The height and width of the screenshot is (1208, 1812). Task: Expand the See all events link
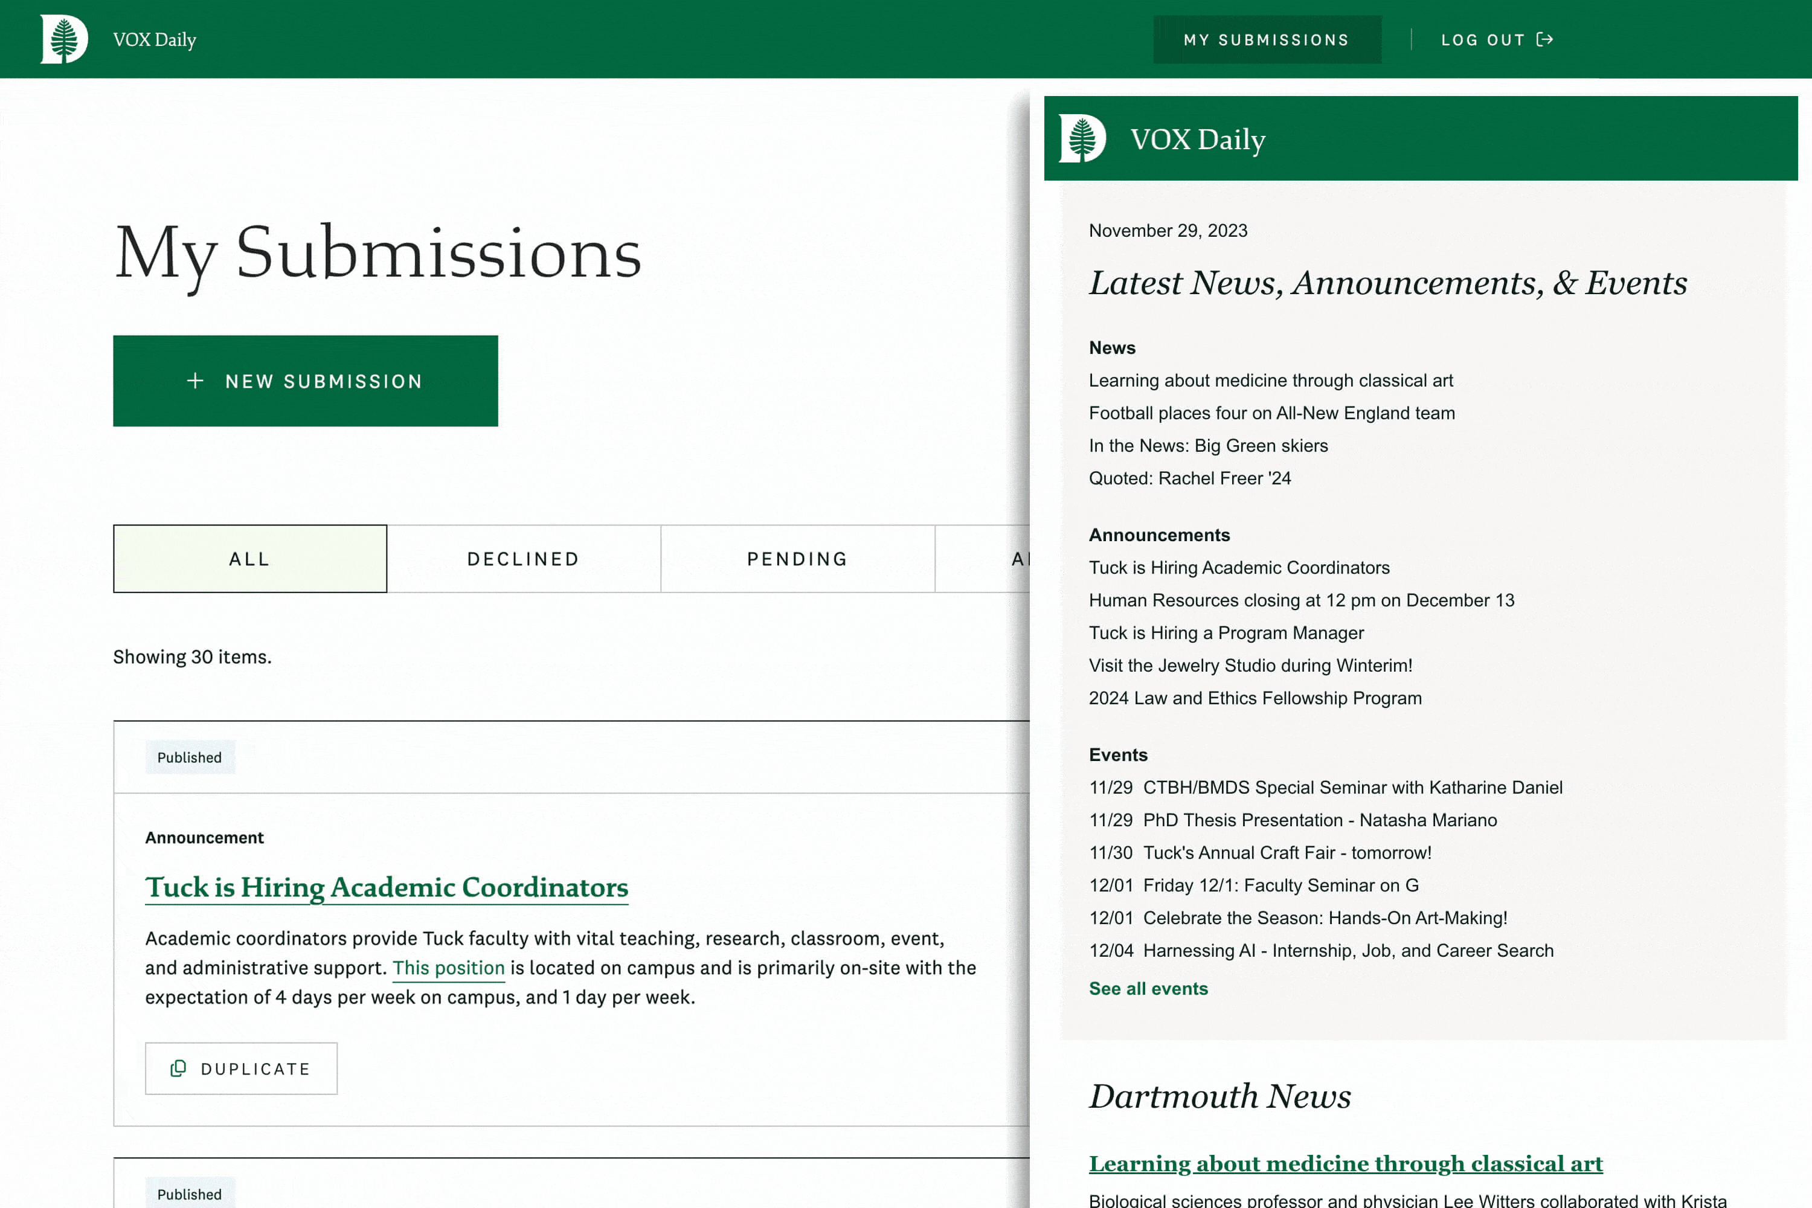(x=1149, y=988)
